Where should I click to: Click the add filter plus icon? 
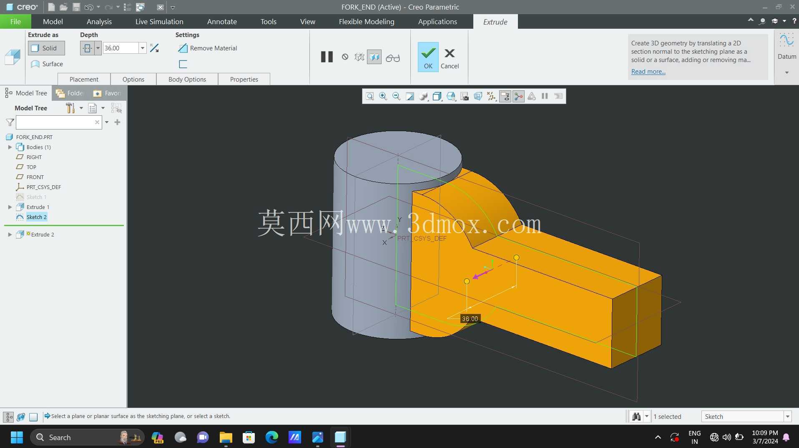(x=117, y=122)
